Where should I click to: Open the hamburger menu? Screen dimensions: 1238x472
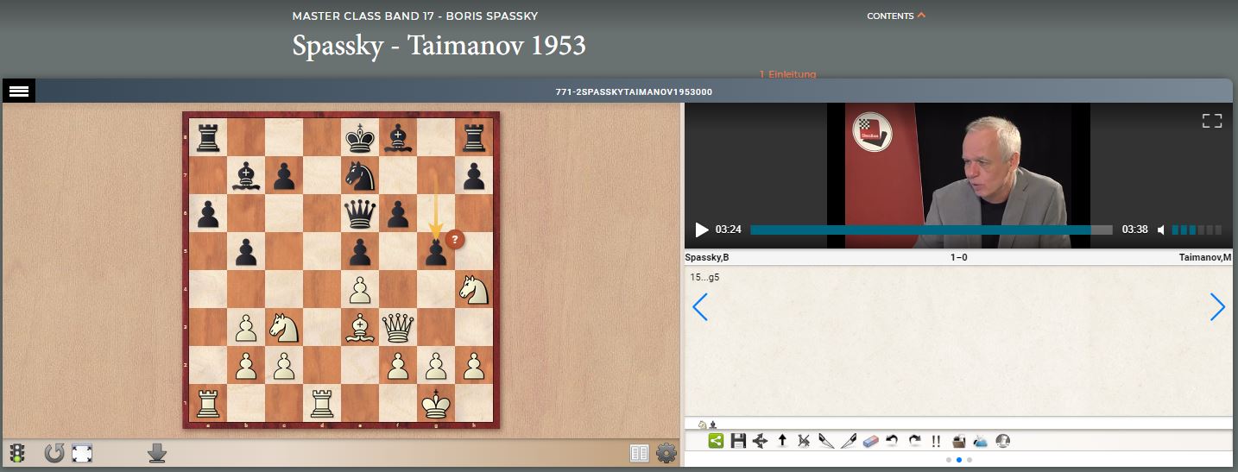click(x=19, y=91)
